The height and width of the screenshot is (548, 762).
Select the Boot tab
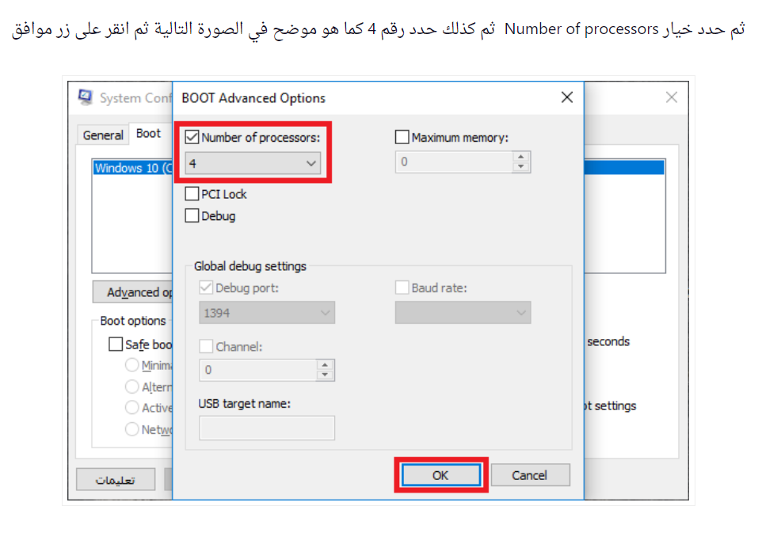[148, 134]
